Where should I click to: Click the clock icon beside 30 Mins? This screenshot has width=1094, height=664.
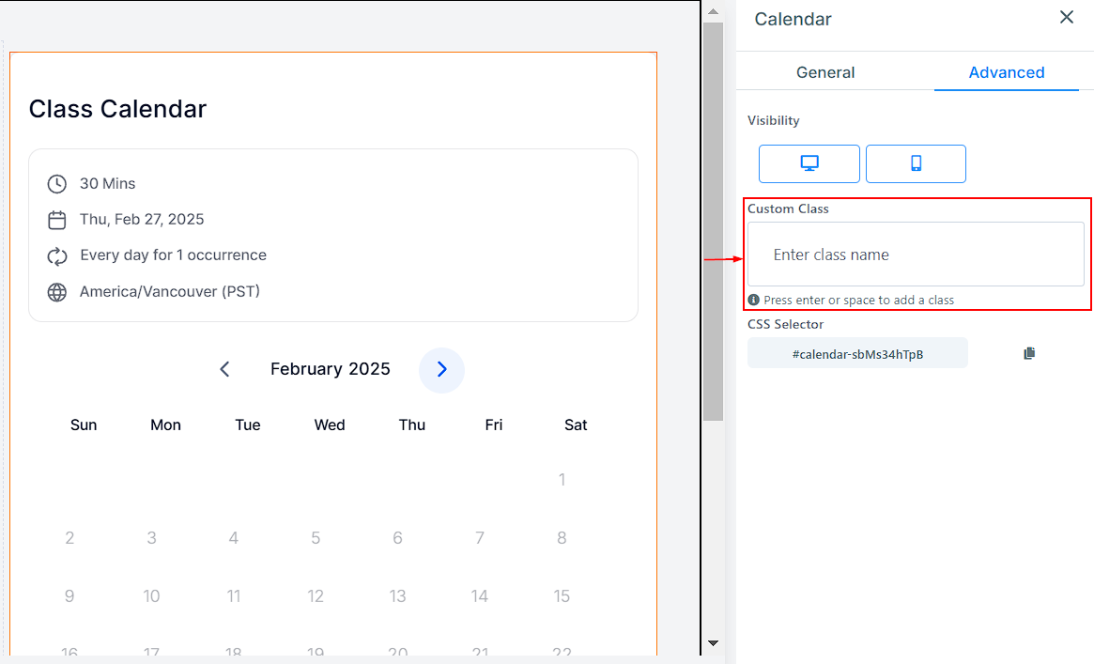click(x=57, y=184)
